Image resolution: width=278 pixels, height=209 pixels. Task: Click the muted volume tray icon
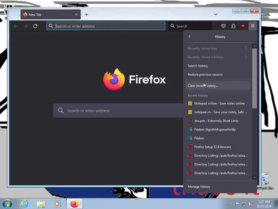[x=251, y=204]
